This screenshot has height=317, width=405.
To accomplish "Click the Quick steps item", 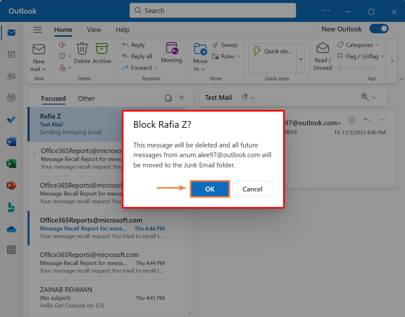I will coord(273,51).
